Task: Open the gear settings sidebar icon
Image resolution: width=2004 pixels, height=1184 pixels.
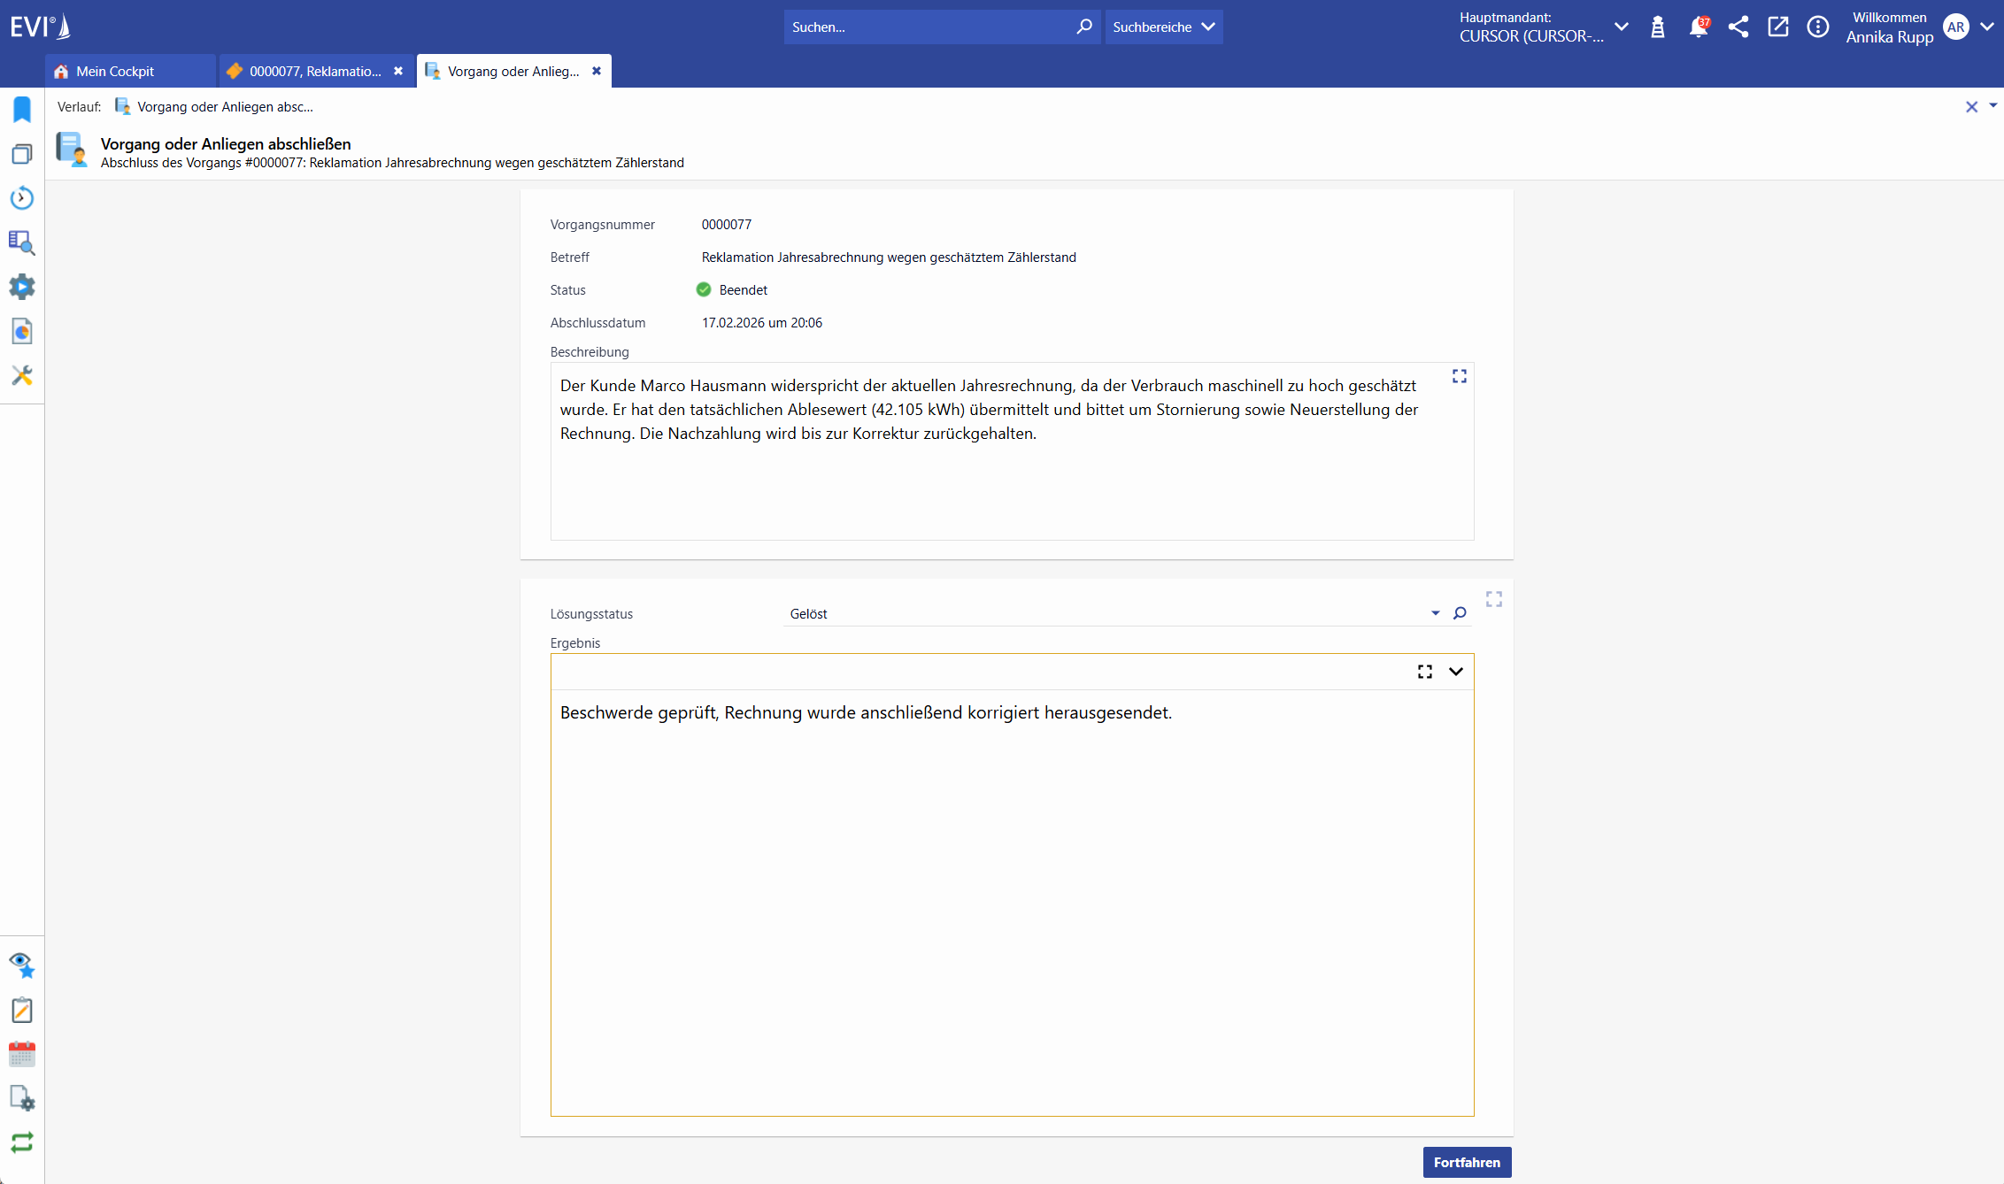Action: tap(22, 287)
